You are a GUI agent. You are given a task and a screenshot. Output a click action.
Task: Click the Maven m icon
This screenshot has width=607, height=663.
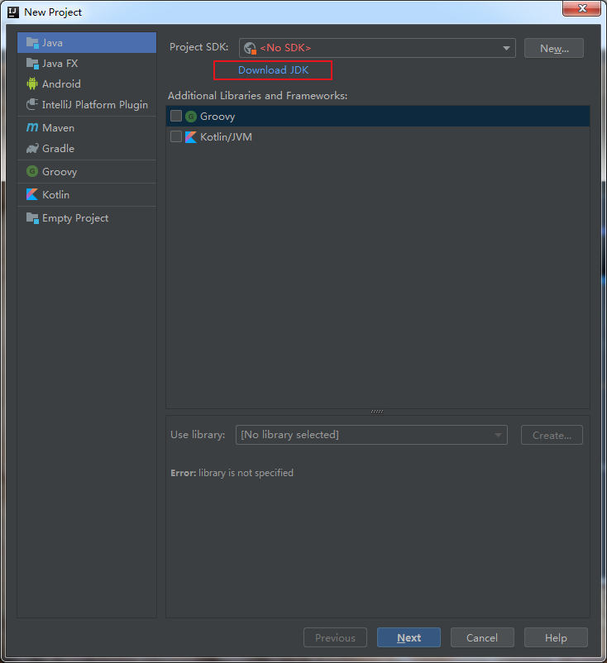[x=32, y=127]
